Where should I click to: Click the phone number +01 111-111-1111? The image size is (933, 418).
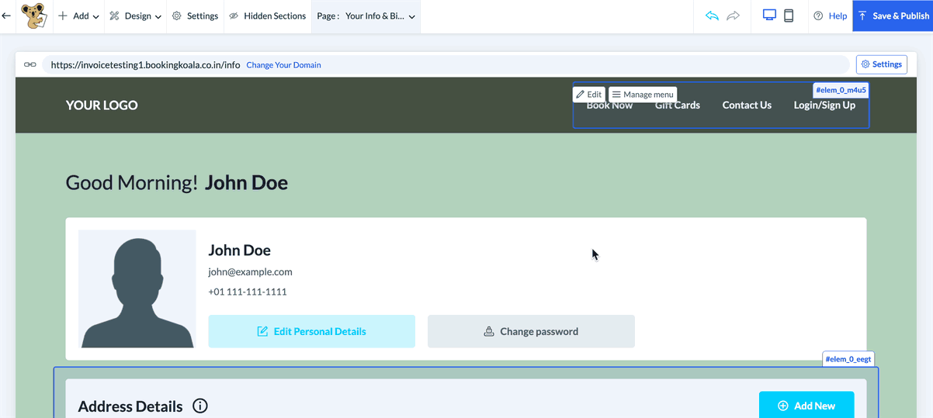pyautogui.click(x=248, y=292)
